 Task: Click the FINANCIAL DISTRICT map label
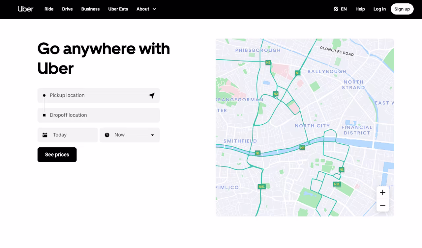click(x=357, y=130)
